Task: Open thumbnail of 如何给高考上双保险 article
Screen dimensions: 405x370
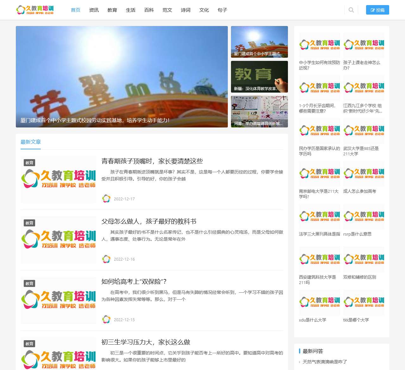Action: [x=59, y=300]
